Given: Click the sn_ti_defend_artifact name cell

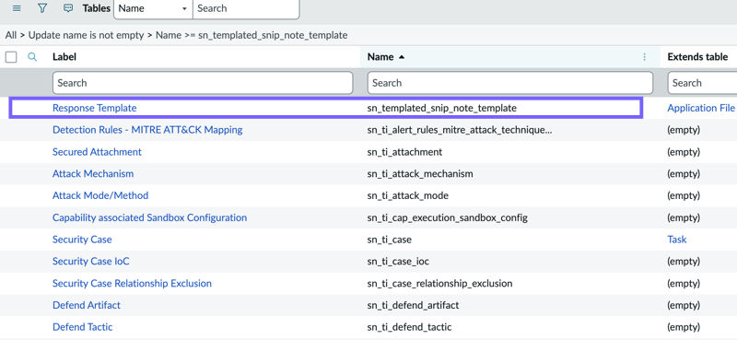Looking at the screenshot, I should point(413,305).
